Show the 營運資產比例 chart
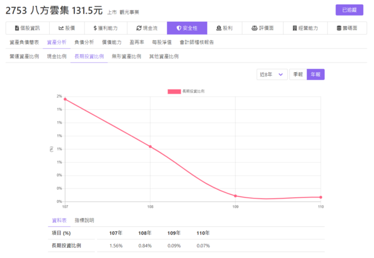Viewport: 374px width, 258px height. [24, 56]
